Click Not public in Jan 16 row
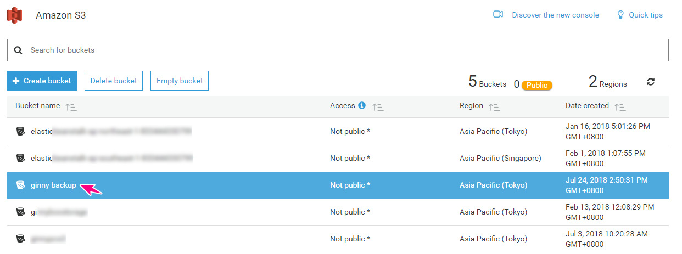Viewport: 682px width, 254px height. [350, 131]
